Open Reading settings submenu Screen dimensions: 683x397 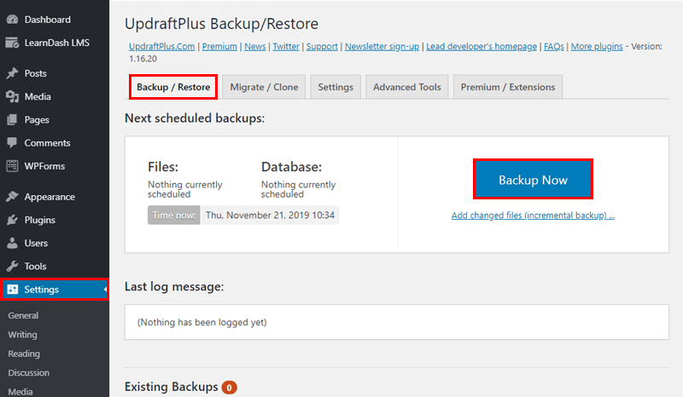(x=24, y=354)
